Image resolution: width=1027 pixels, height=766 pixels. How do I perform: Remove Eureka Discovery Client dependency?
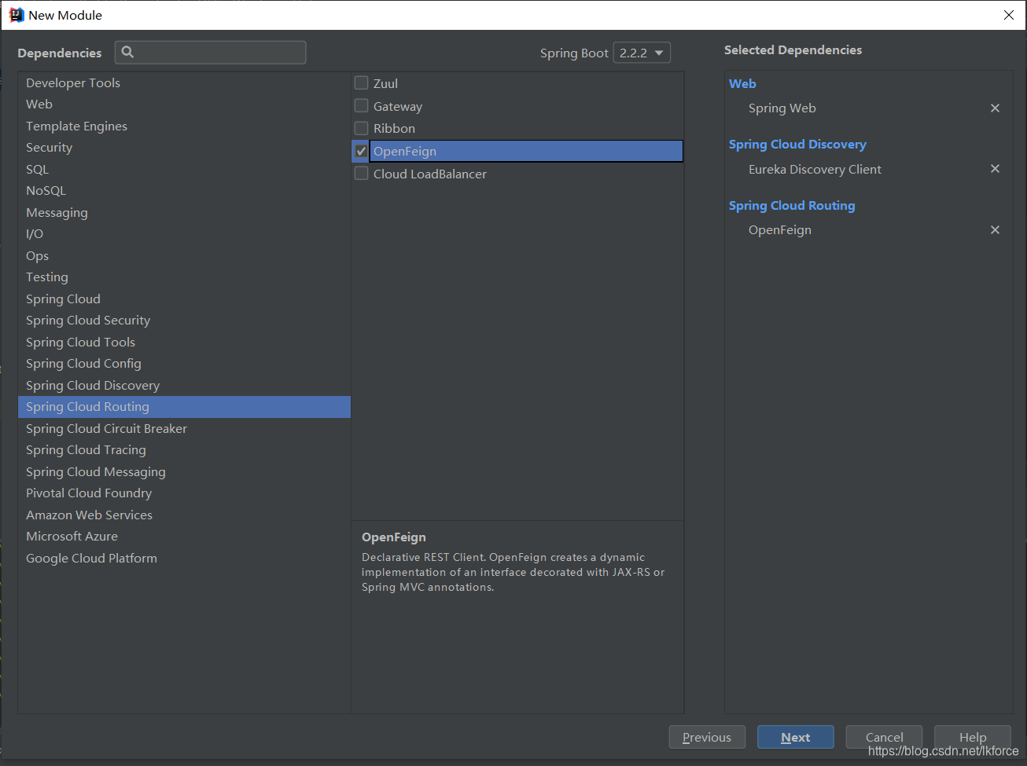point(995,169)
